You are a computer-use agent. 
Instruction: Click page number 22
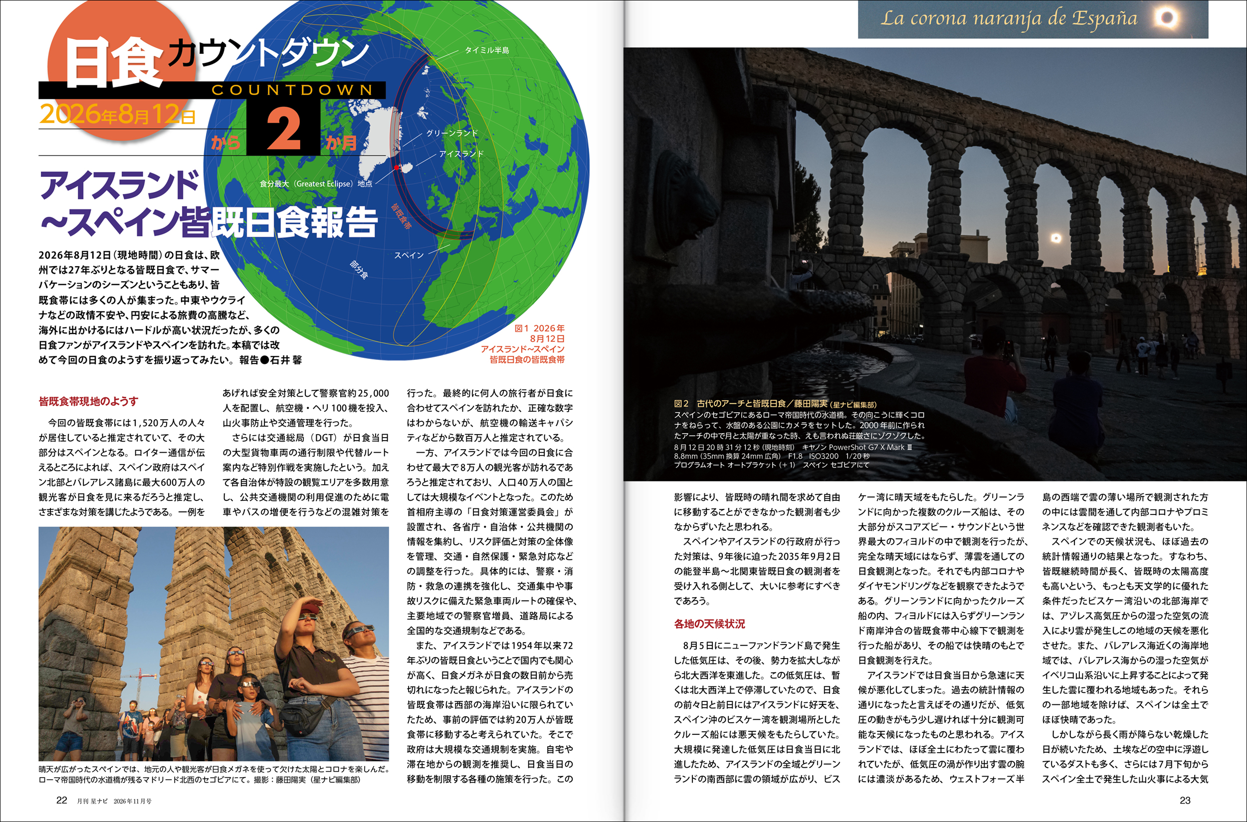click(62, 800)
